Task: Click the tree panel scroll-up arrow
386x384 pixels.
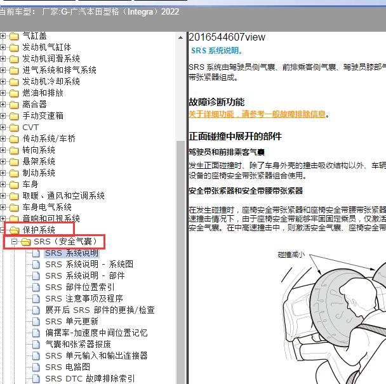Action: click(x=180, y=37)
